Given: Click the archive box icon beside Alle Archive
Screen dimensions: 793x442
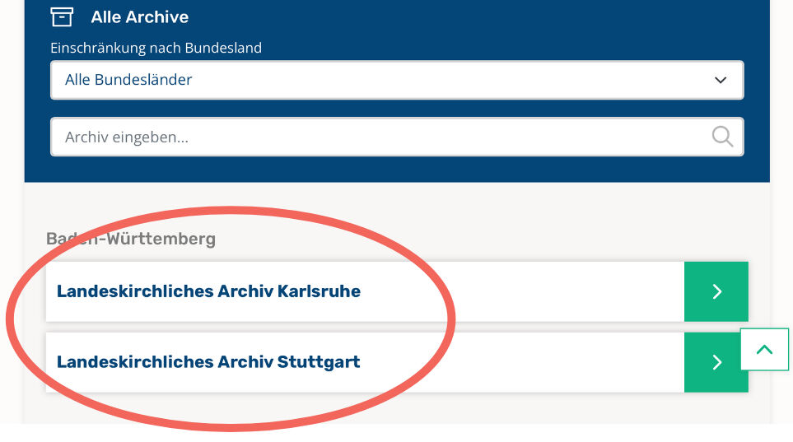Looking at the screenshot, I should pos(62,16).
